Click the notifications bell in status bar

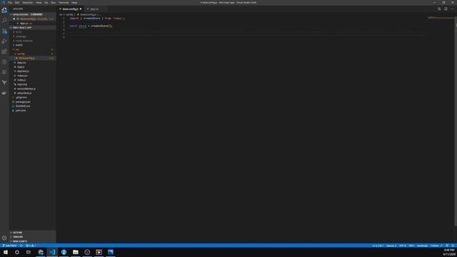453,246
